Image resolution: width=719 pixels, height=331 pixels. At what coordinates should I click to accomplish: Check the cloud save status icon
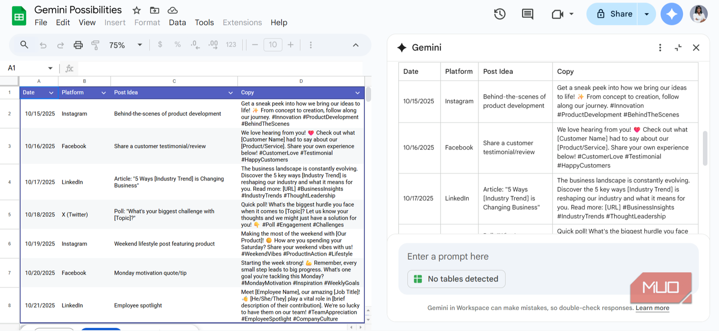coord(173,10)
